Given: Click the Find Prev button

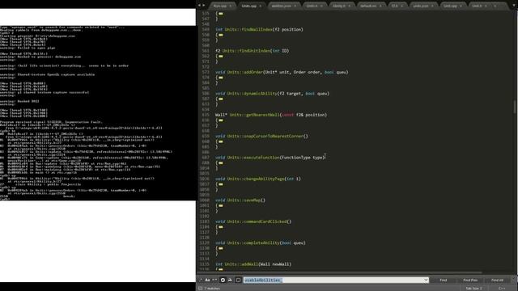Looking at the screenshot, I should click(x=470, y=280).
